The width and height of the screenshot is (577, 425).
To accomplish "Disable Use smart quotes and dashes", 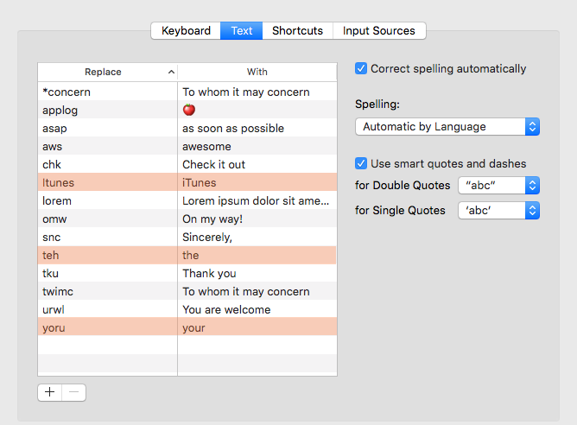I will coord(361,163).
